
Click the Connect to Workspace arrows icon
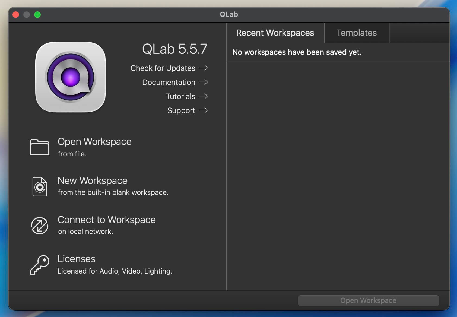tap(40, 226)
